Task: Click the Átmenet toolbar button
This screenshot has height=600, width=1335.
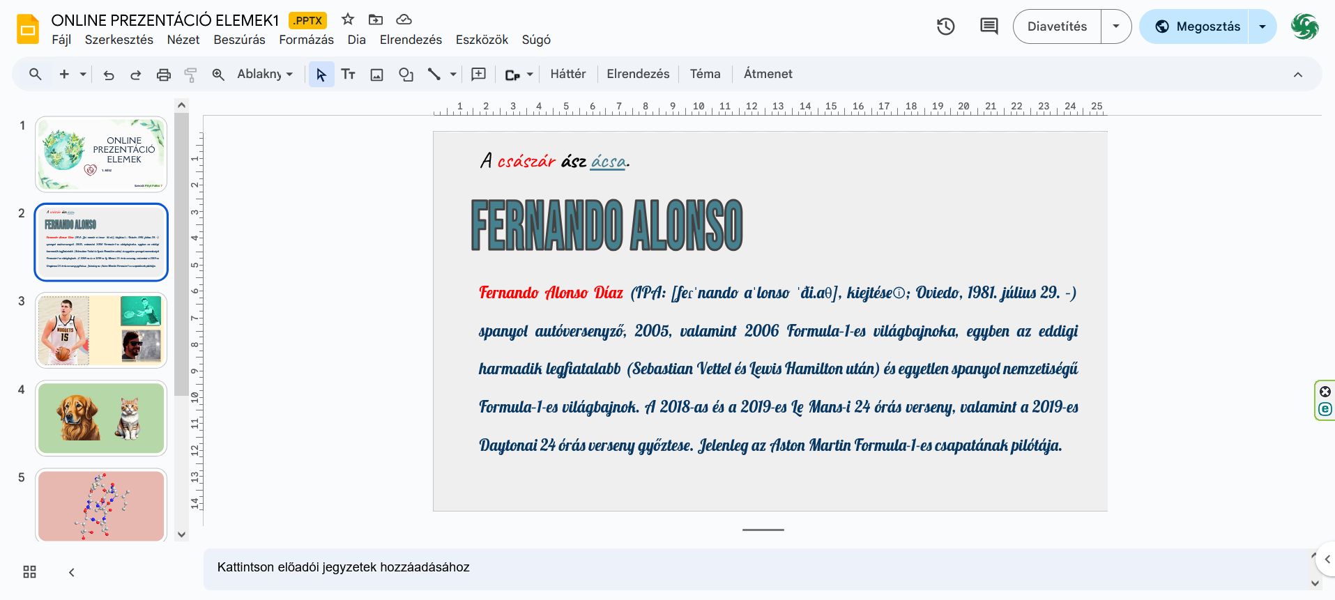Action: coord(768,74)
